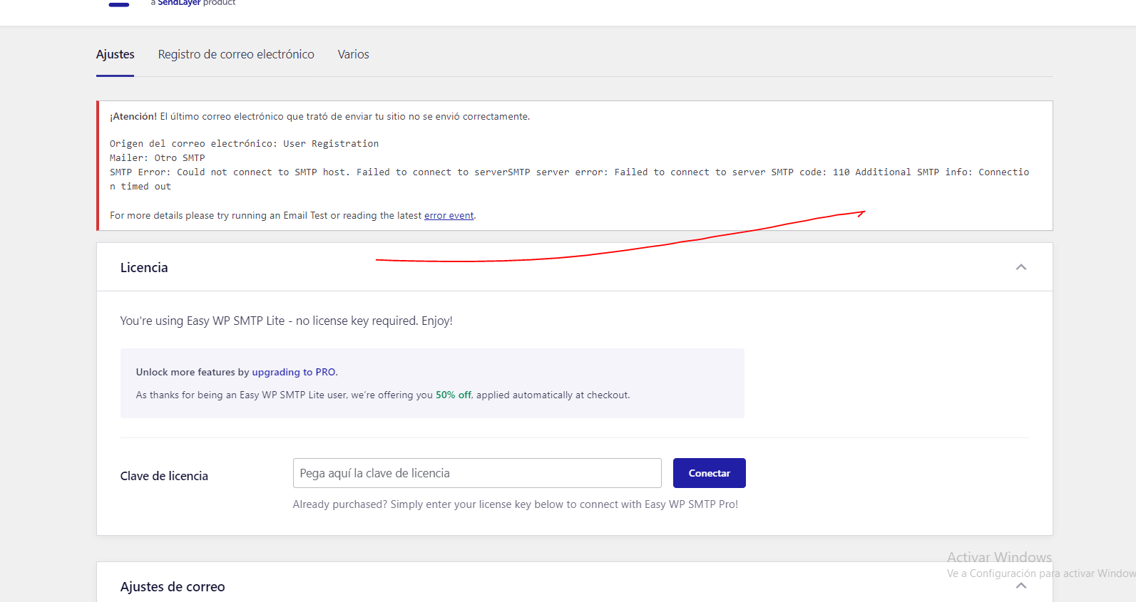Click 'Already purchased?' helper text
Screen dimensions: 1136x602
point(516,504)
